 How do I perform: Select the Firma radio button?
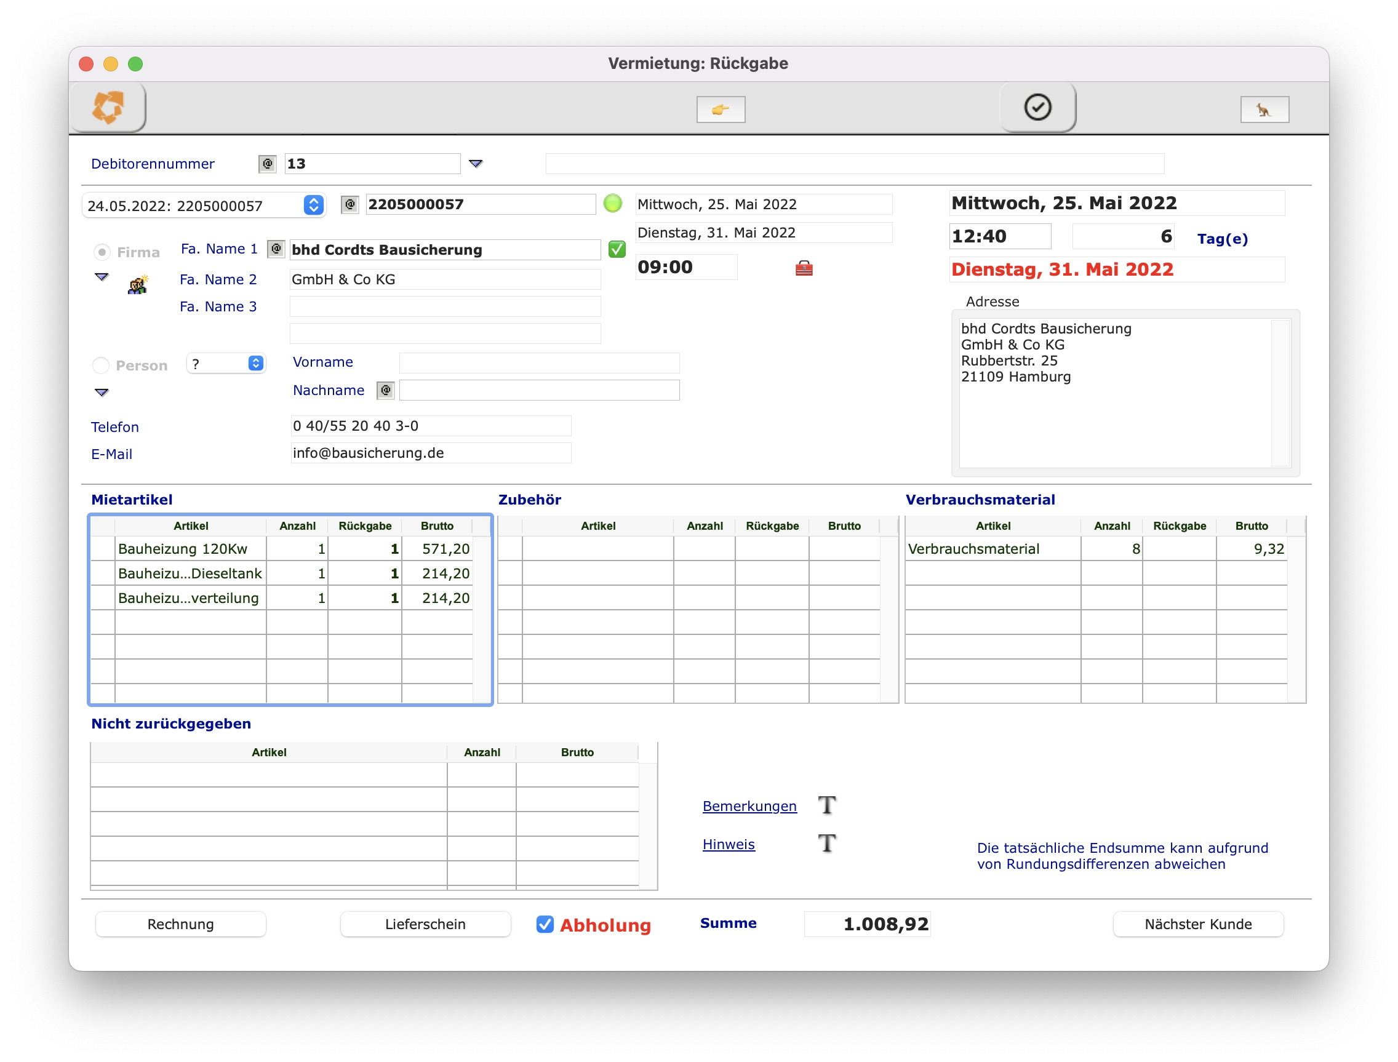(x=102, y=252)
